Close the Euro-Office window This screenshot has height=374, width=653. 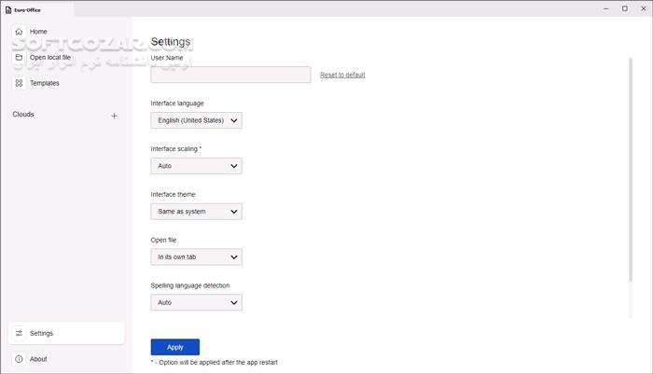click(x=644, y=8)
